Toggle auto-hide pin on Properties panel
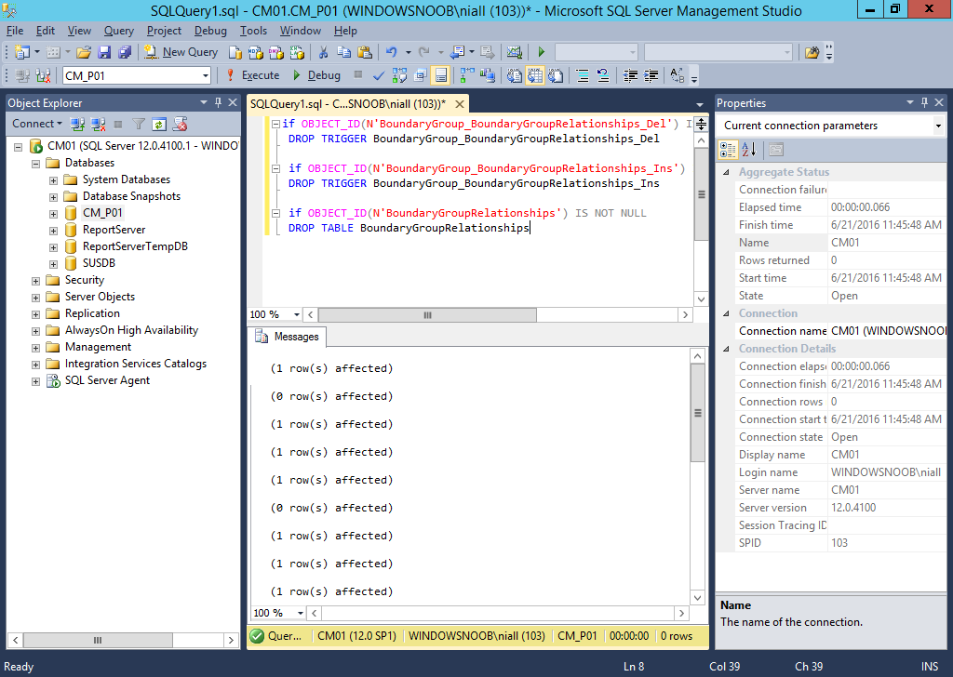Viewport: 953px width, 677px height. click(x=924, y=102)
